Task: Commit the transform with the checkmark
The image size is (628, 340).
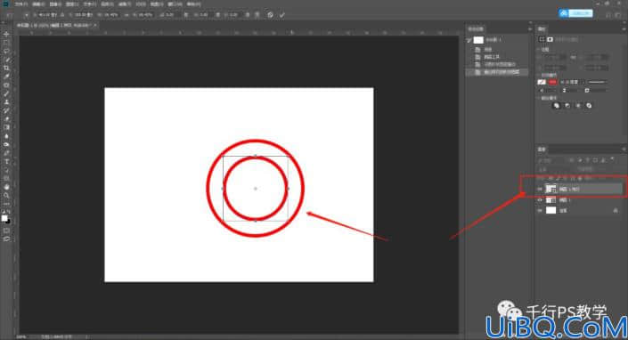Action: coord(282,15)
